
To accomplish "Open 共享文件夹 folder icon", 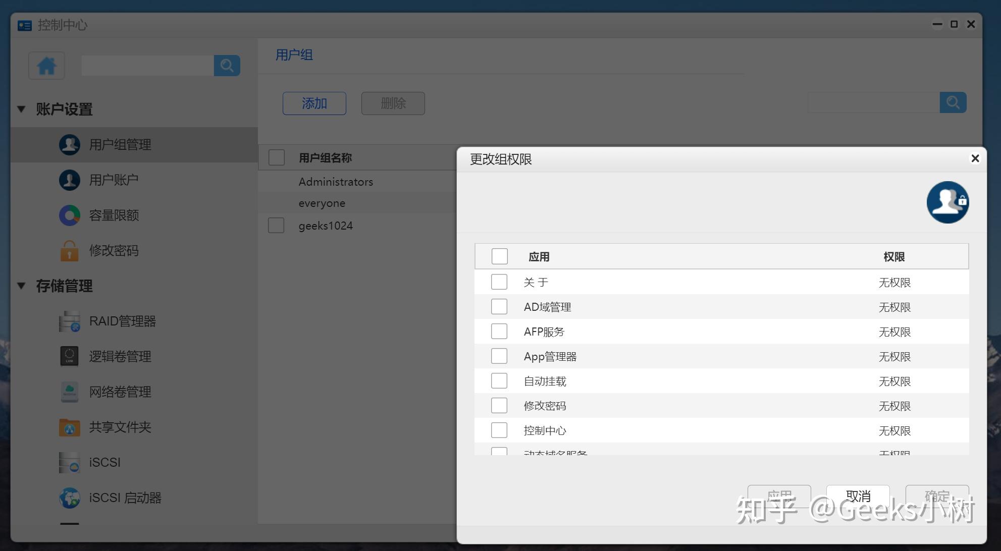I will pyautogui.click(x=70, y=427).
